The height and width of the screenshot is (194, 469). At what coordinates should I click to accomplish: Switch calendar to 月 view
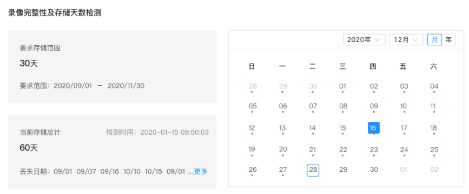point(434,40)
